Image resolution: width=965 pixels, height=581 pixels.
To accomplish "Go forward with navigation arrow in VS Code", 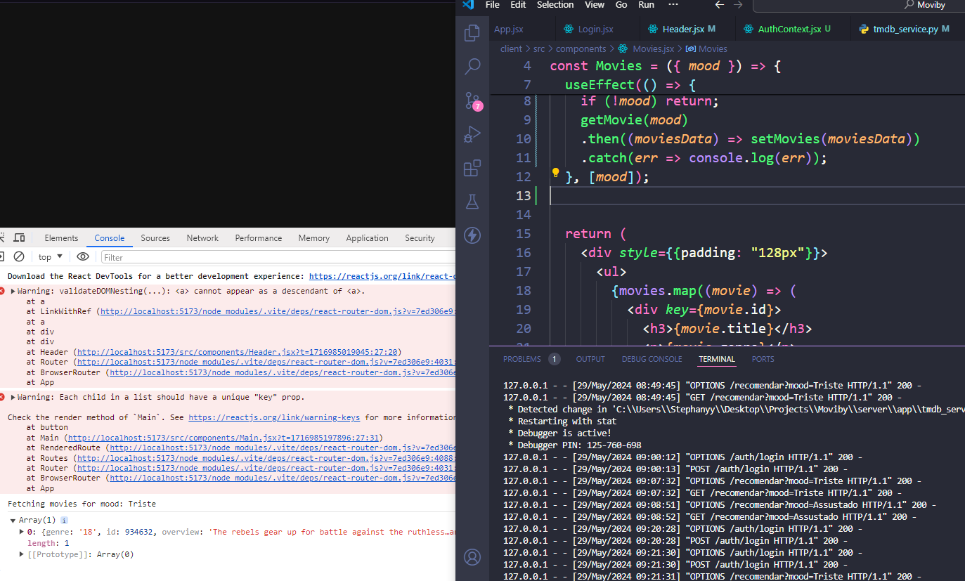I will [x=738, y=5].
